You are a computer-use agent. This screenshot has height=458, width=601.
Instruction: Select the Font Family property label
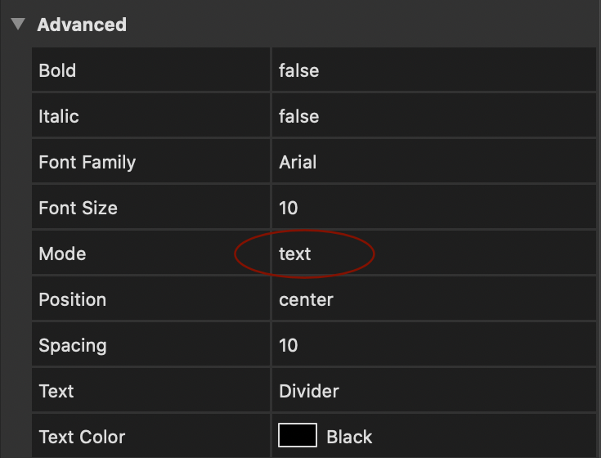pos(87,162)
